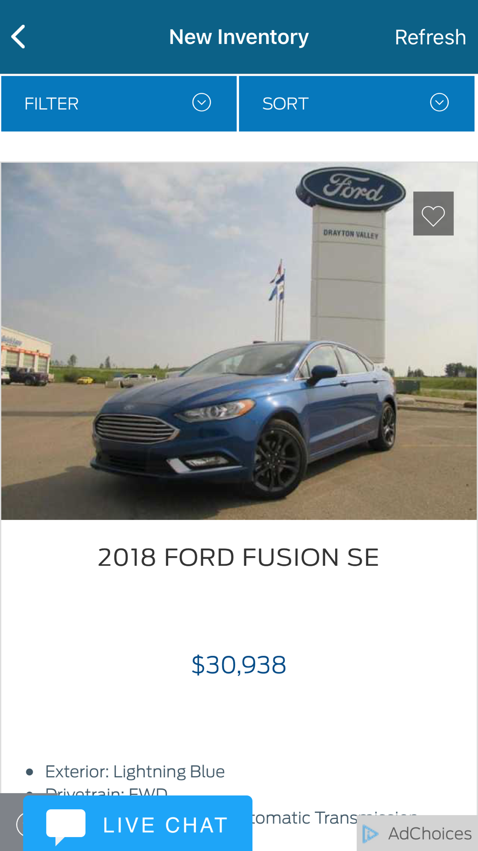
Task: Select the $30,938 price
Action: coord(239,664)
